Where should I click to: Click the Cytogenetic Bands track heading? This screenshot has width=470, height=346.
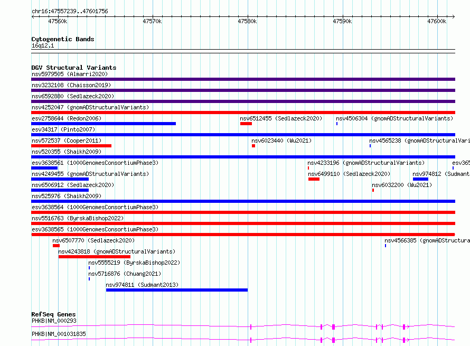pyautogui.click(x=63, y=39)
